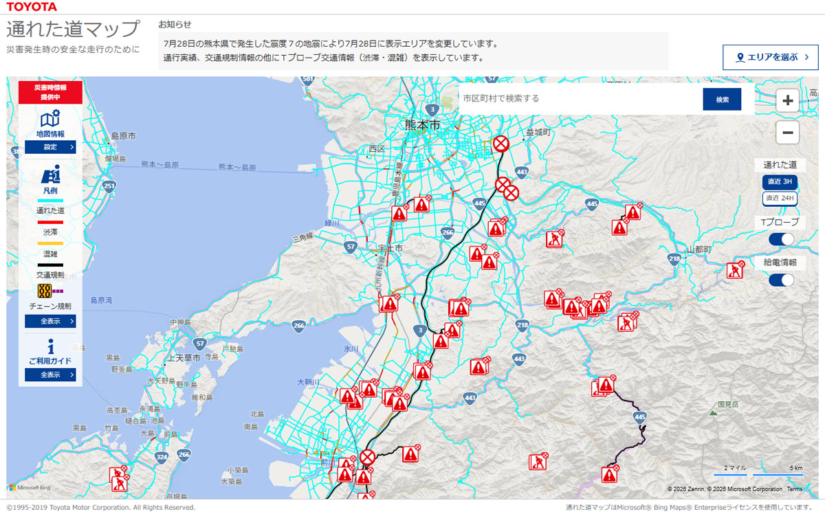The height and width of the screenshot is (518, 825).
Task: Click the チェーン規制 chain icon
Action: click(45, 291)
